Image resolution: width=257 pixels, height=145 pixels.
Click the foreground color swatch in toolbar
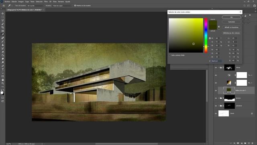point(2,93)
